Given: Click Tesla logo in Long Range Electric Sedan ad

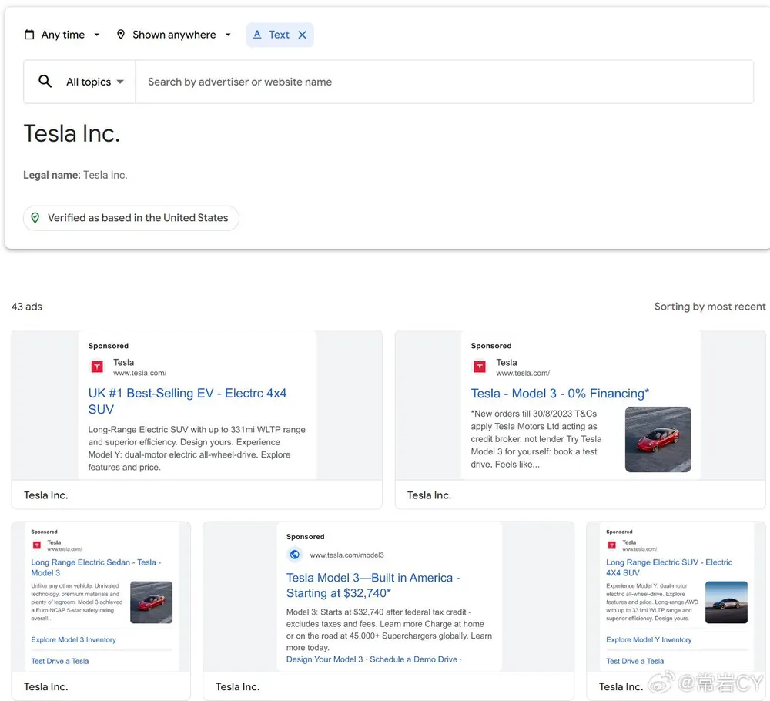Looking at the screenshot, I should (37, 545).
